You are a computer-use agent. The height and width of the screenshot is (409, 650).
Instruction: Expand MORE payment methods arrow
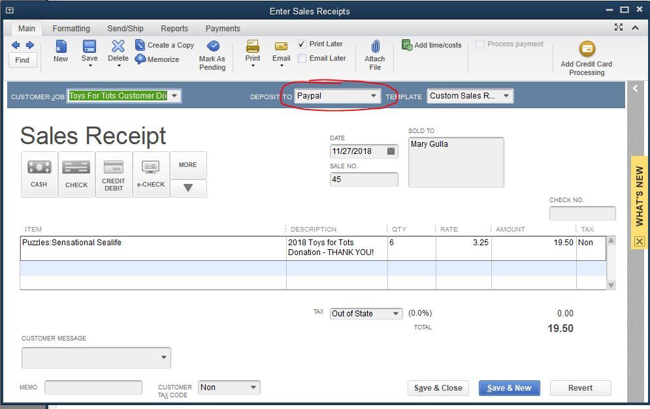point(188,188)
